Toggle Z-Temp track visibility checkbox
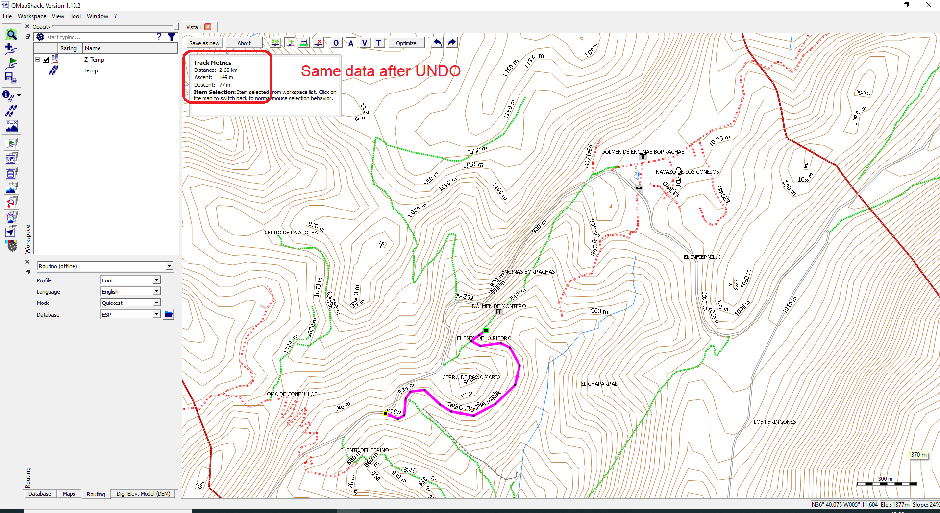Image resolution: width=940 pixels, height=513 pixels. (45, 59)
